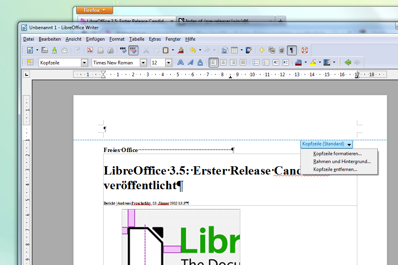
Task: Open the Bearbeiten menu
Action: click(50, 39)
